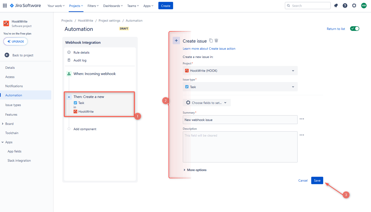Open the Project dropdown showing HookWrite (HOOK)

pyautogui.click(x=240, y=71)
